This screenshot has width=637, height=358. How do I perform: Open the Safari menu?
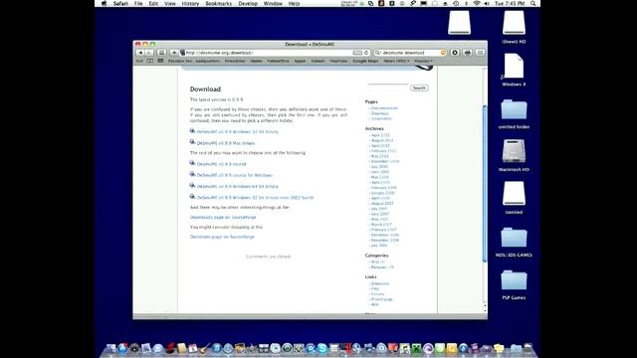(x=120, y=3)
